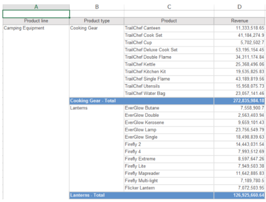Click the Cooking Gear - Total row label

point(142,101)
